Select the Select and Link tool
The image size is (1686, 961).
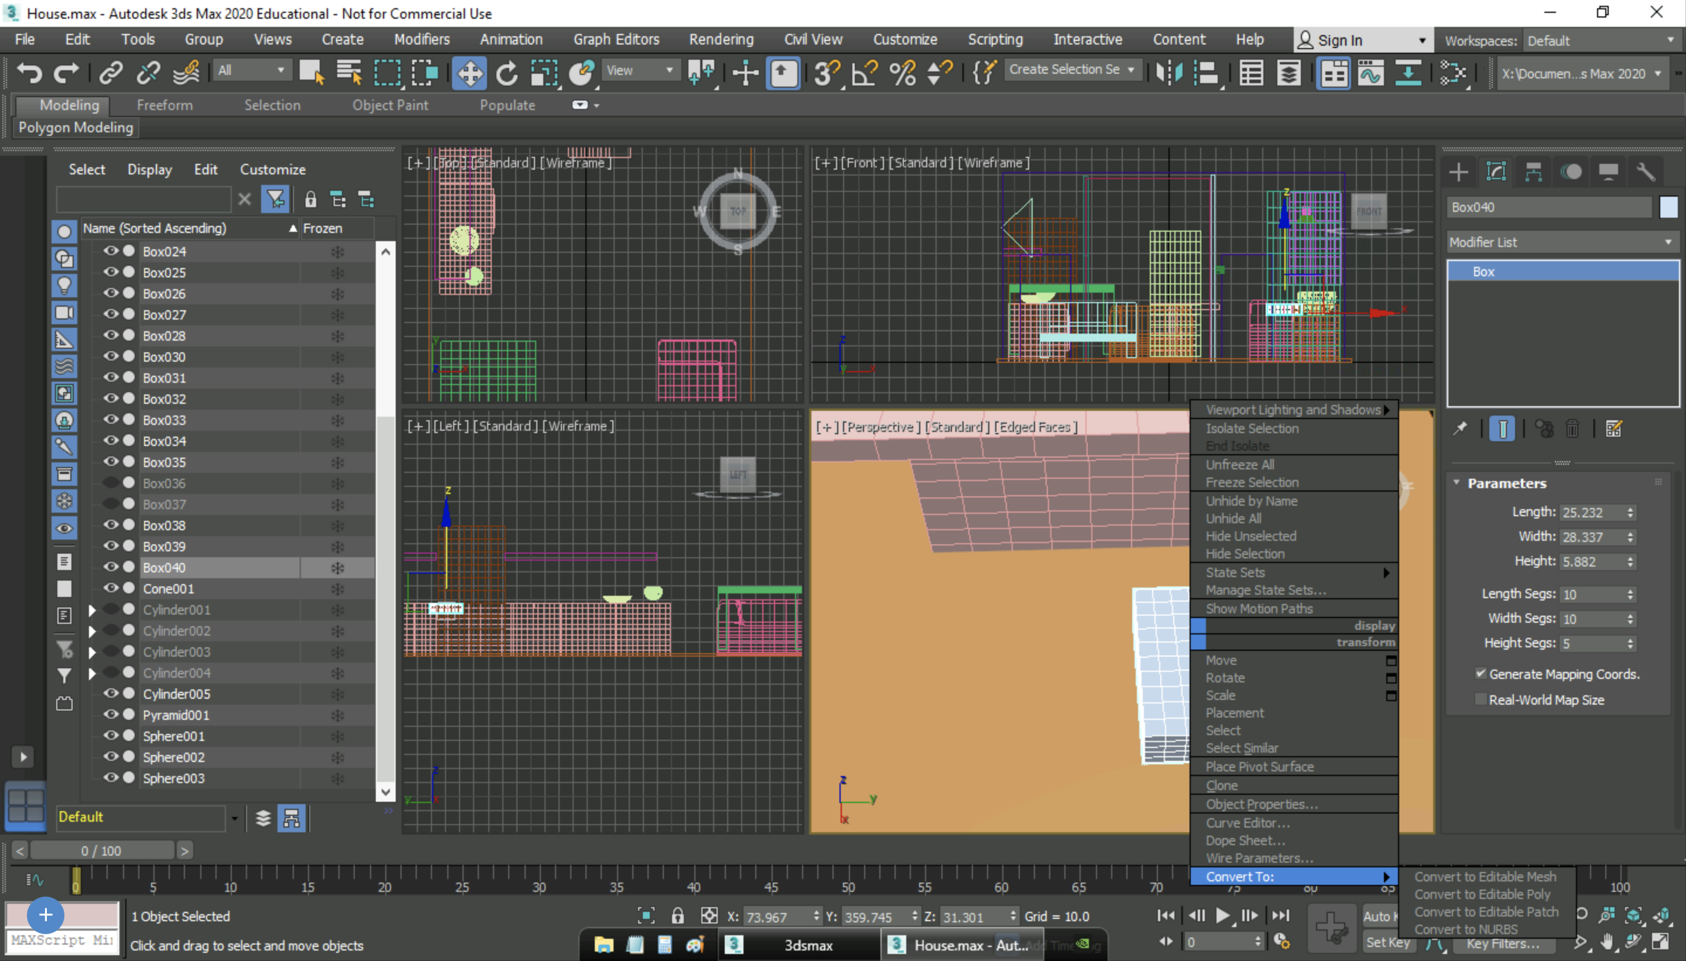tap(111, 72)
